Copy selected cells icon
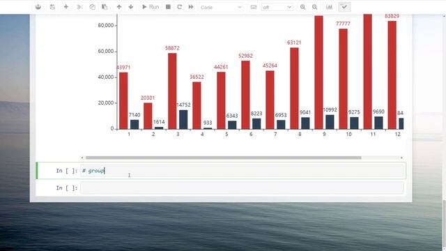 pyautogui.click(x=93, y=7)
